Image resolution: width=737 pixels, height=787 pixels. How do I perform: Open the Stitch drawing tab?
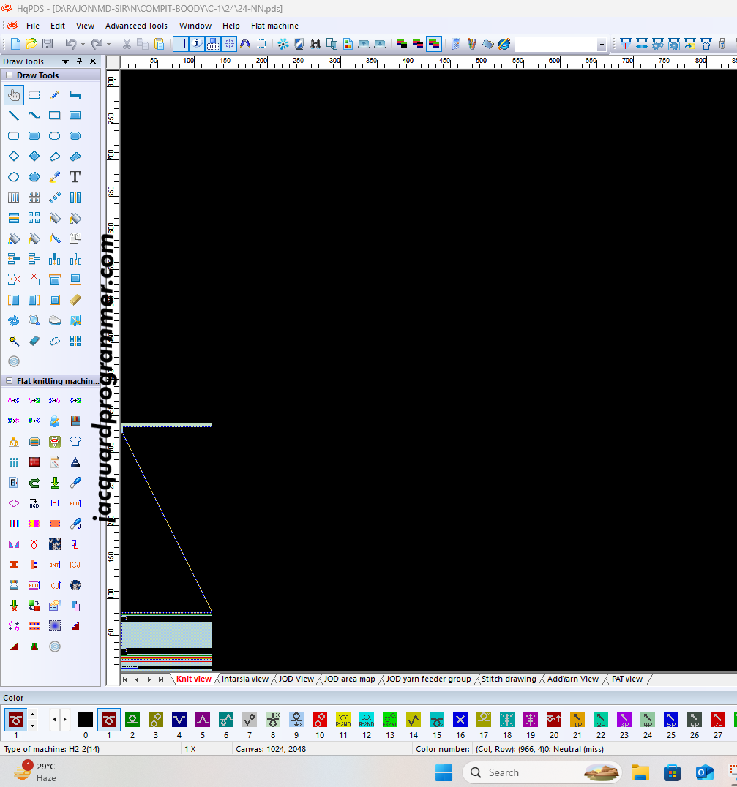509,679
